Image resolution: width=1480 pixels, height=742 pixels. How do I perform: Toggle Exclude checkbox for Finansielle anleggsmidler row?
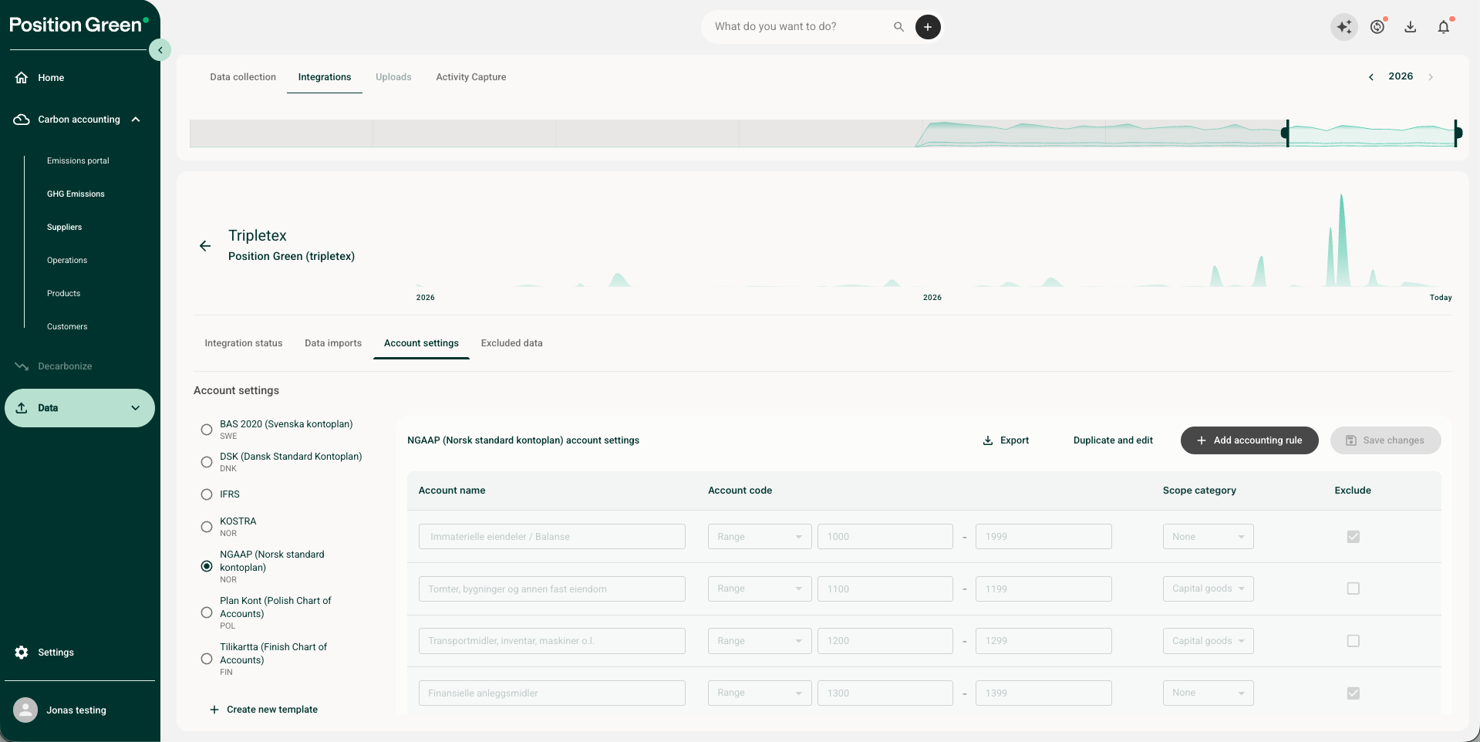click(1353, 693)
